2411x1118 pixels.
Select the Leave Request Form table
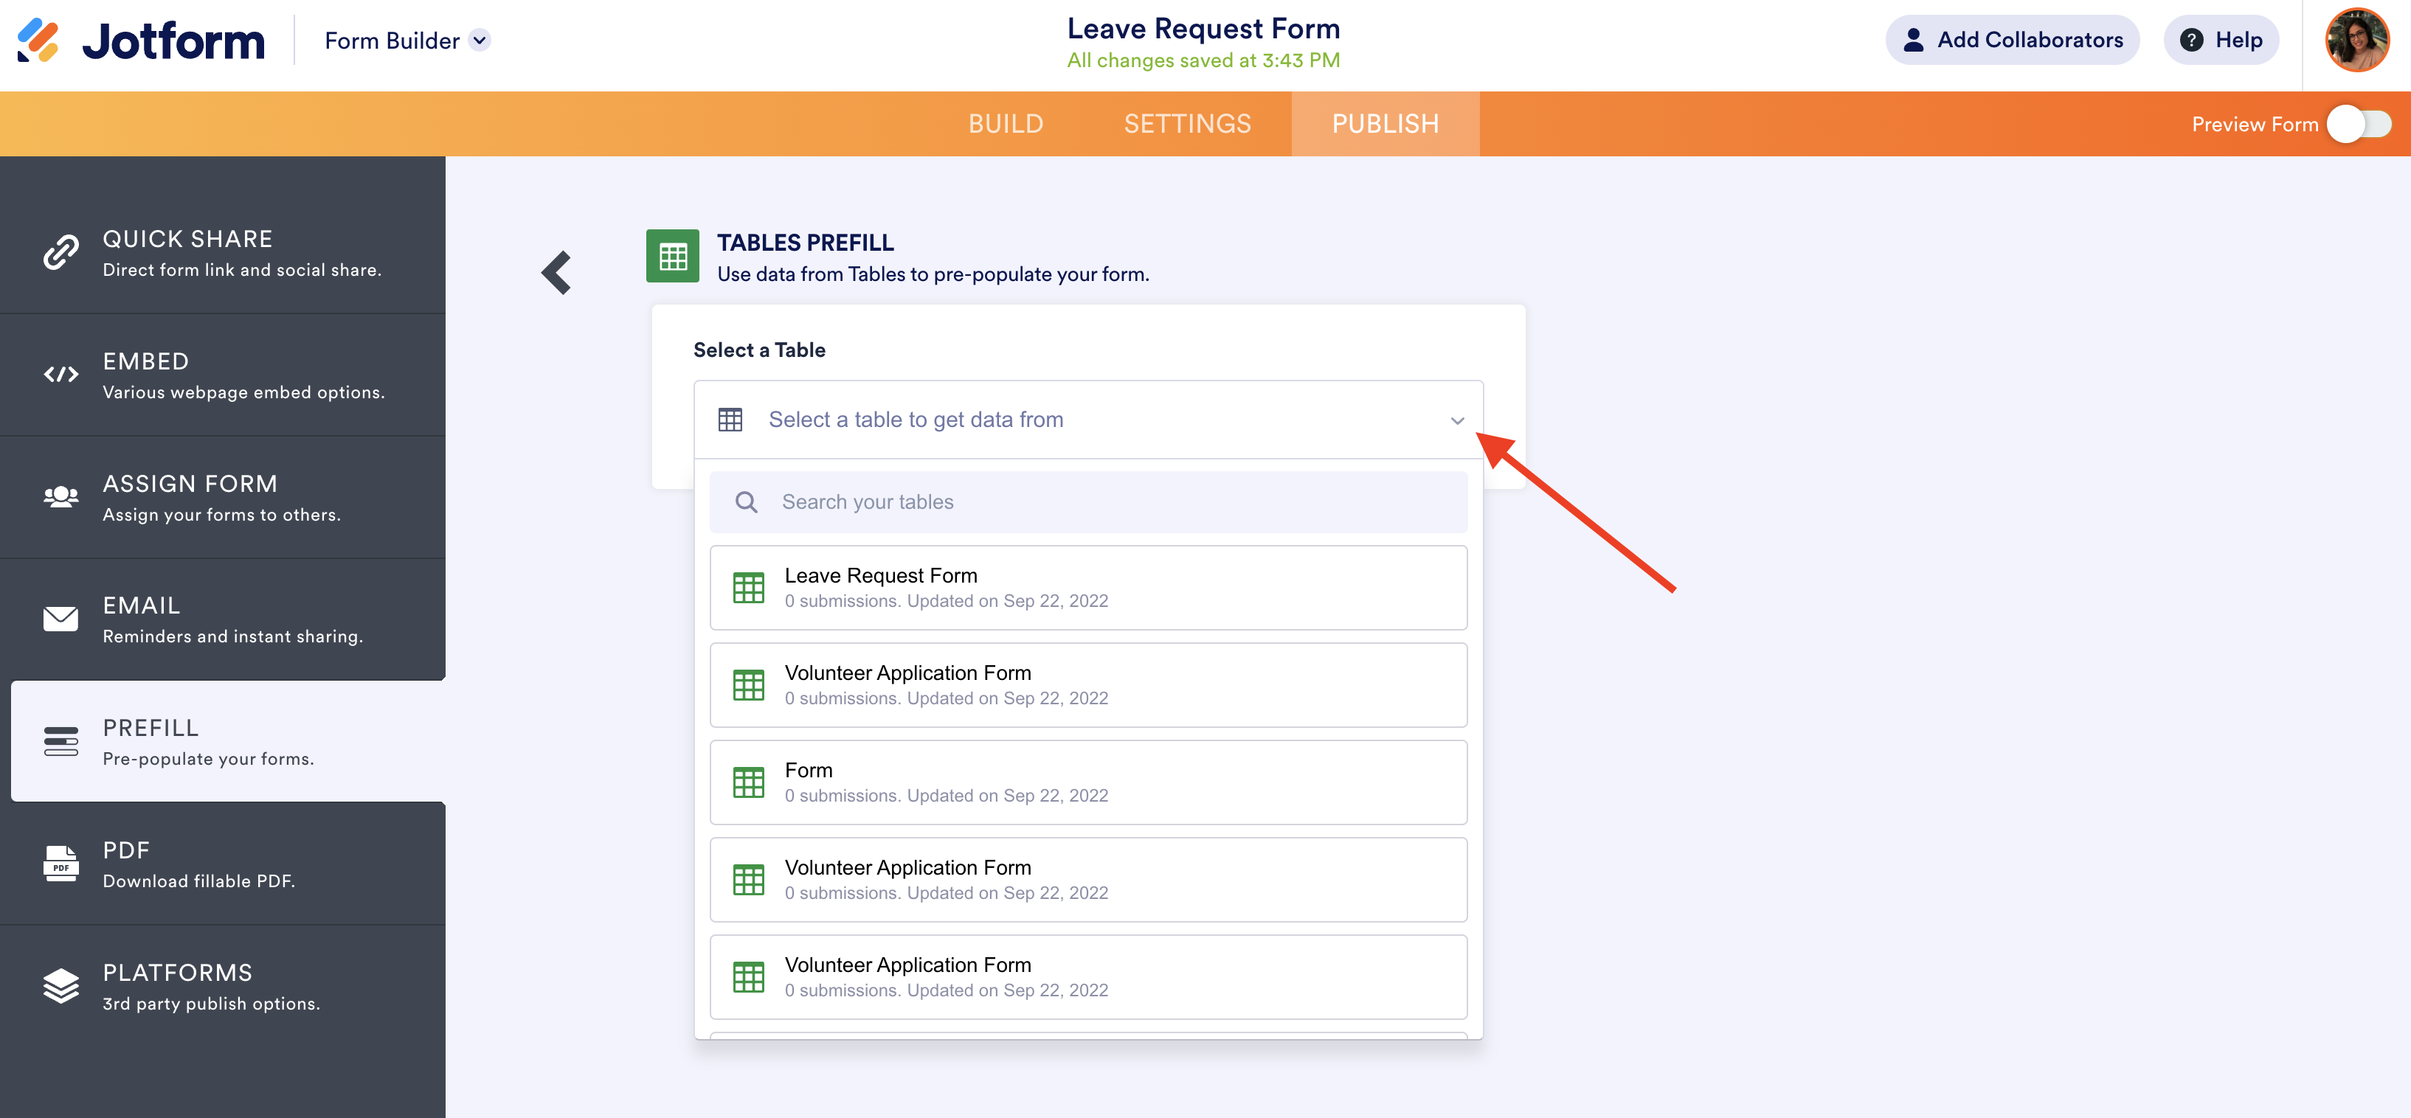click(x=1087, y=588)
